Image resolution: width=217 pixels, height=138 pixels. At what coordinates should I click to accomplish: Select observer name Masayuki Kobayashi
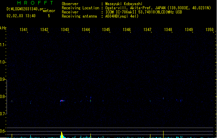[124, 4]
